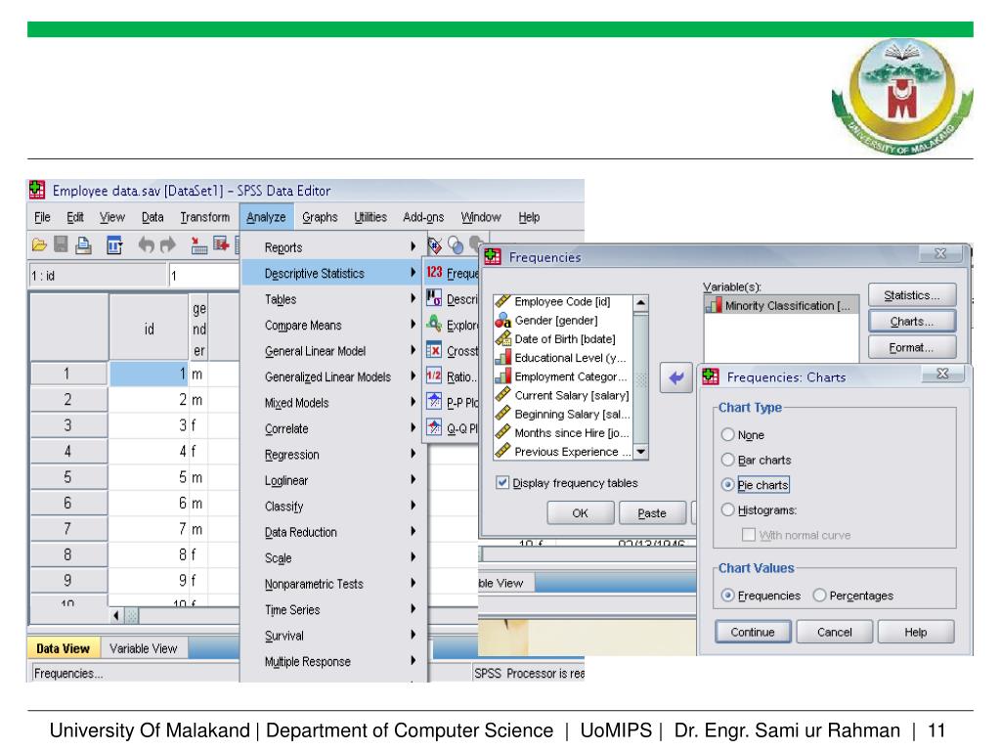Image resolution: width=1001 pixels, height=751 pixels.
Task: Select the Bar charts radio button
Action: pyautogui.click(x=727, y=460)
